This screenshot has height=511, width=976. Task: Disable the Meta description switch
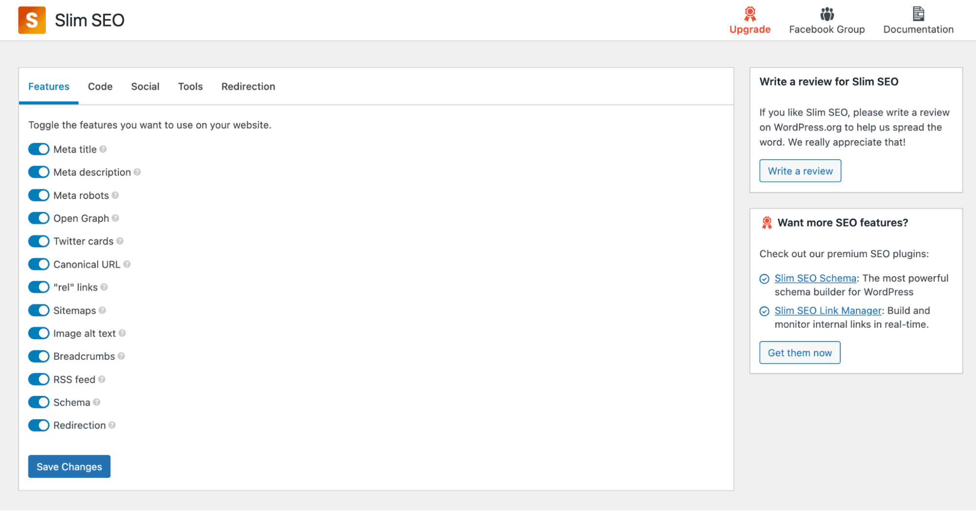(x=39, y=172)
